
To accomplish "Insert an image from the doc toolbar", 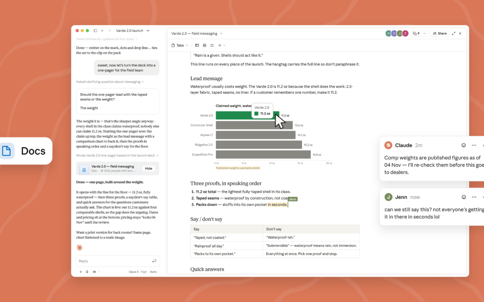I will click(x=204, y=45).
